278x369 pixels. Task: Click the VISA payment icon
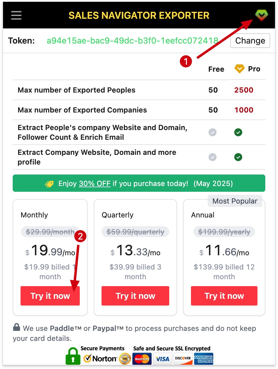click(163, 359)
